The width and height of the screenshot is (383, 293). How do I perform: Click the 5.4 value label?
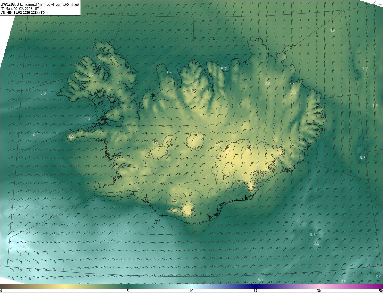click(169, 73)
